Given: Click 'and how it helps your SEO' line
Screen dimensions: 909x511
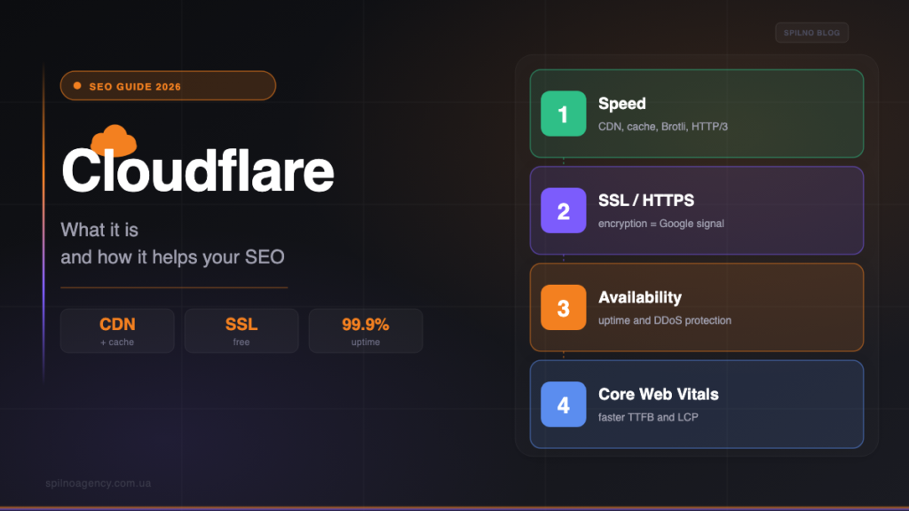Looking at the screenshot, I should (173, 257).
